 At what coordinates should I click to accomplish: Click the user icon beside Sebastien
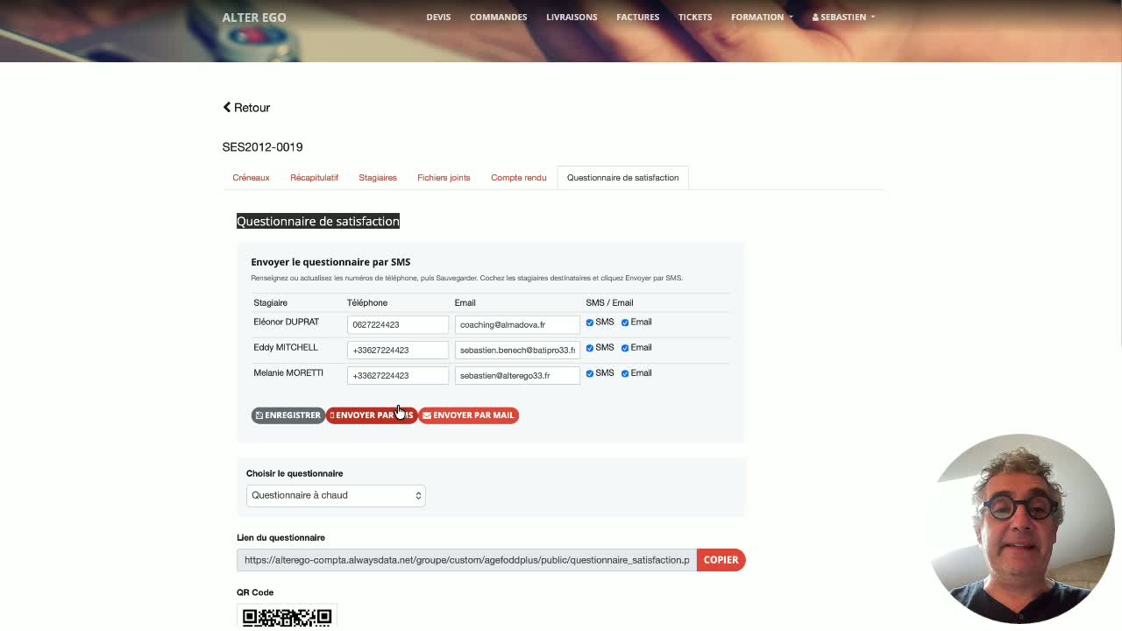pyautogui.click(x=815, y=17)
